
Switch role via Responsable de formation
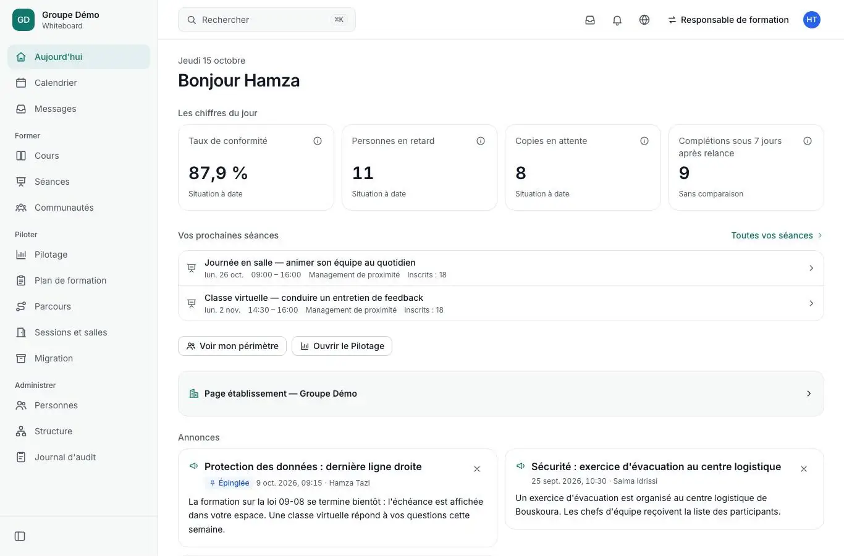pos(728,20)
